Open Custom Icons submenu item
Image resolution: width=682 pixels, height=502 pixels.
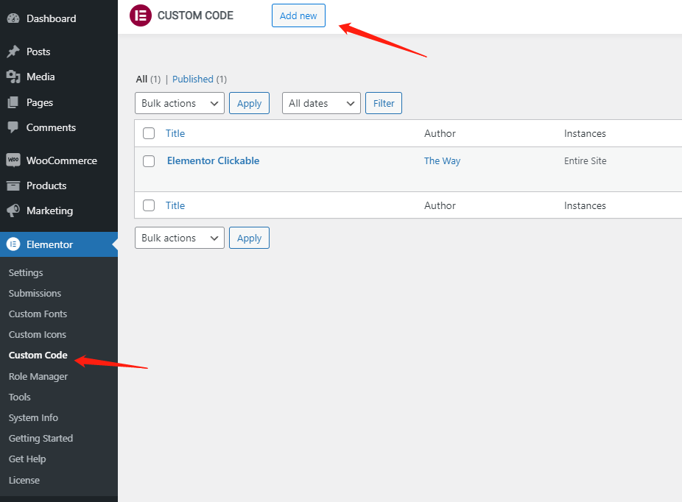click(x=38, y=334)
